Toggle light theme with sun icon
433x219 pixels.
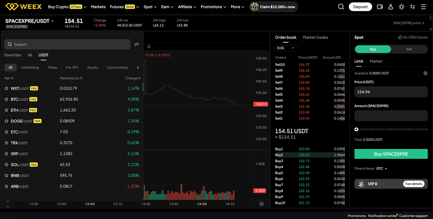coord(402,7)
